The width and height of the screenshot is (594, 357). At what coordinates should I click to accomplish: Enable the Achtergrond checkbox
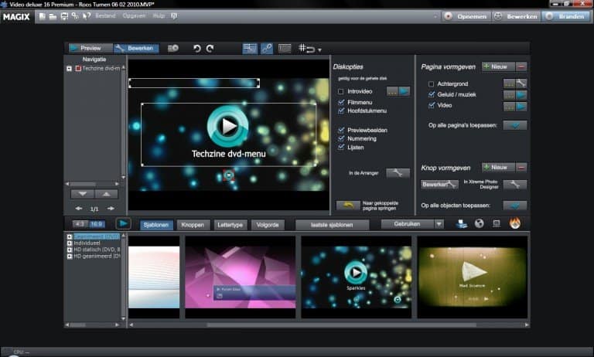tap(431, 83)
